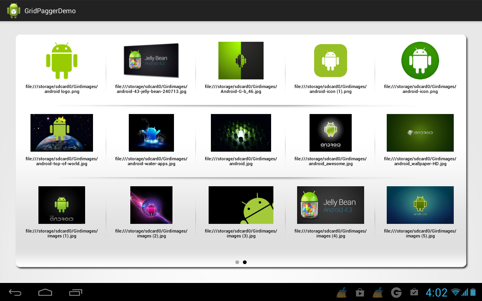482x301 pixels.
Task: Open the Android-G-b_46.jpg thumbnail
Action: (241, 61)
